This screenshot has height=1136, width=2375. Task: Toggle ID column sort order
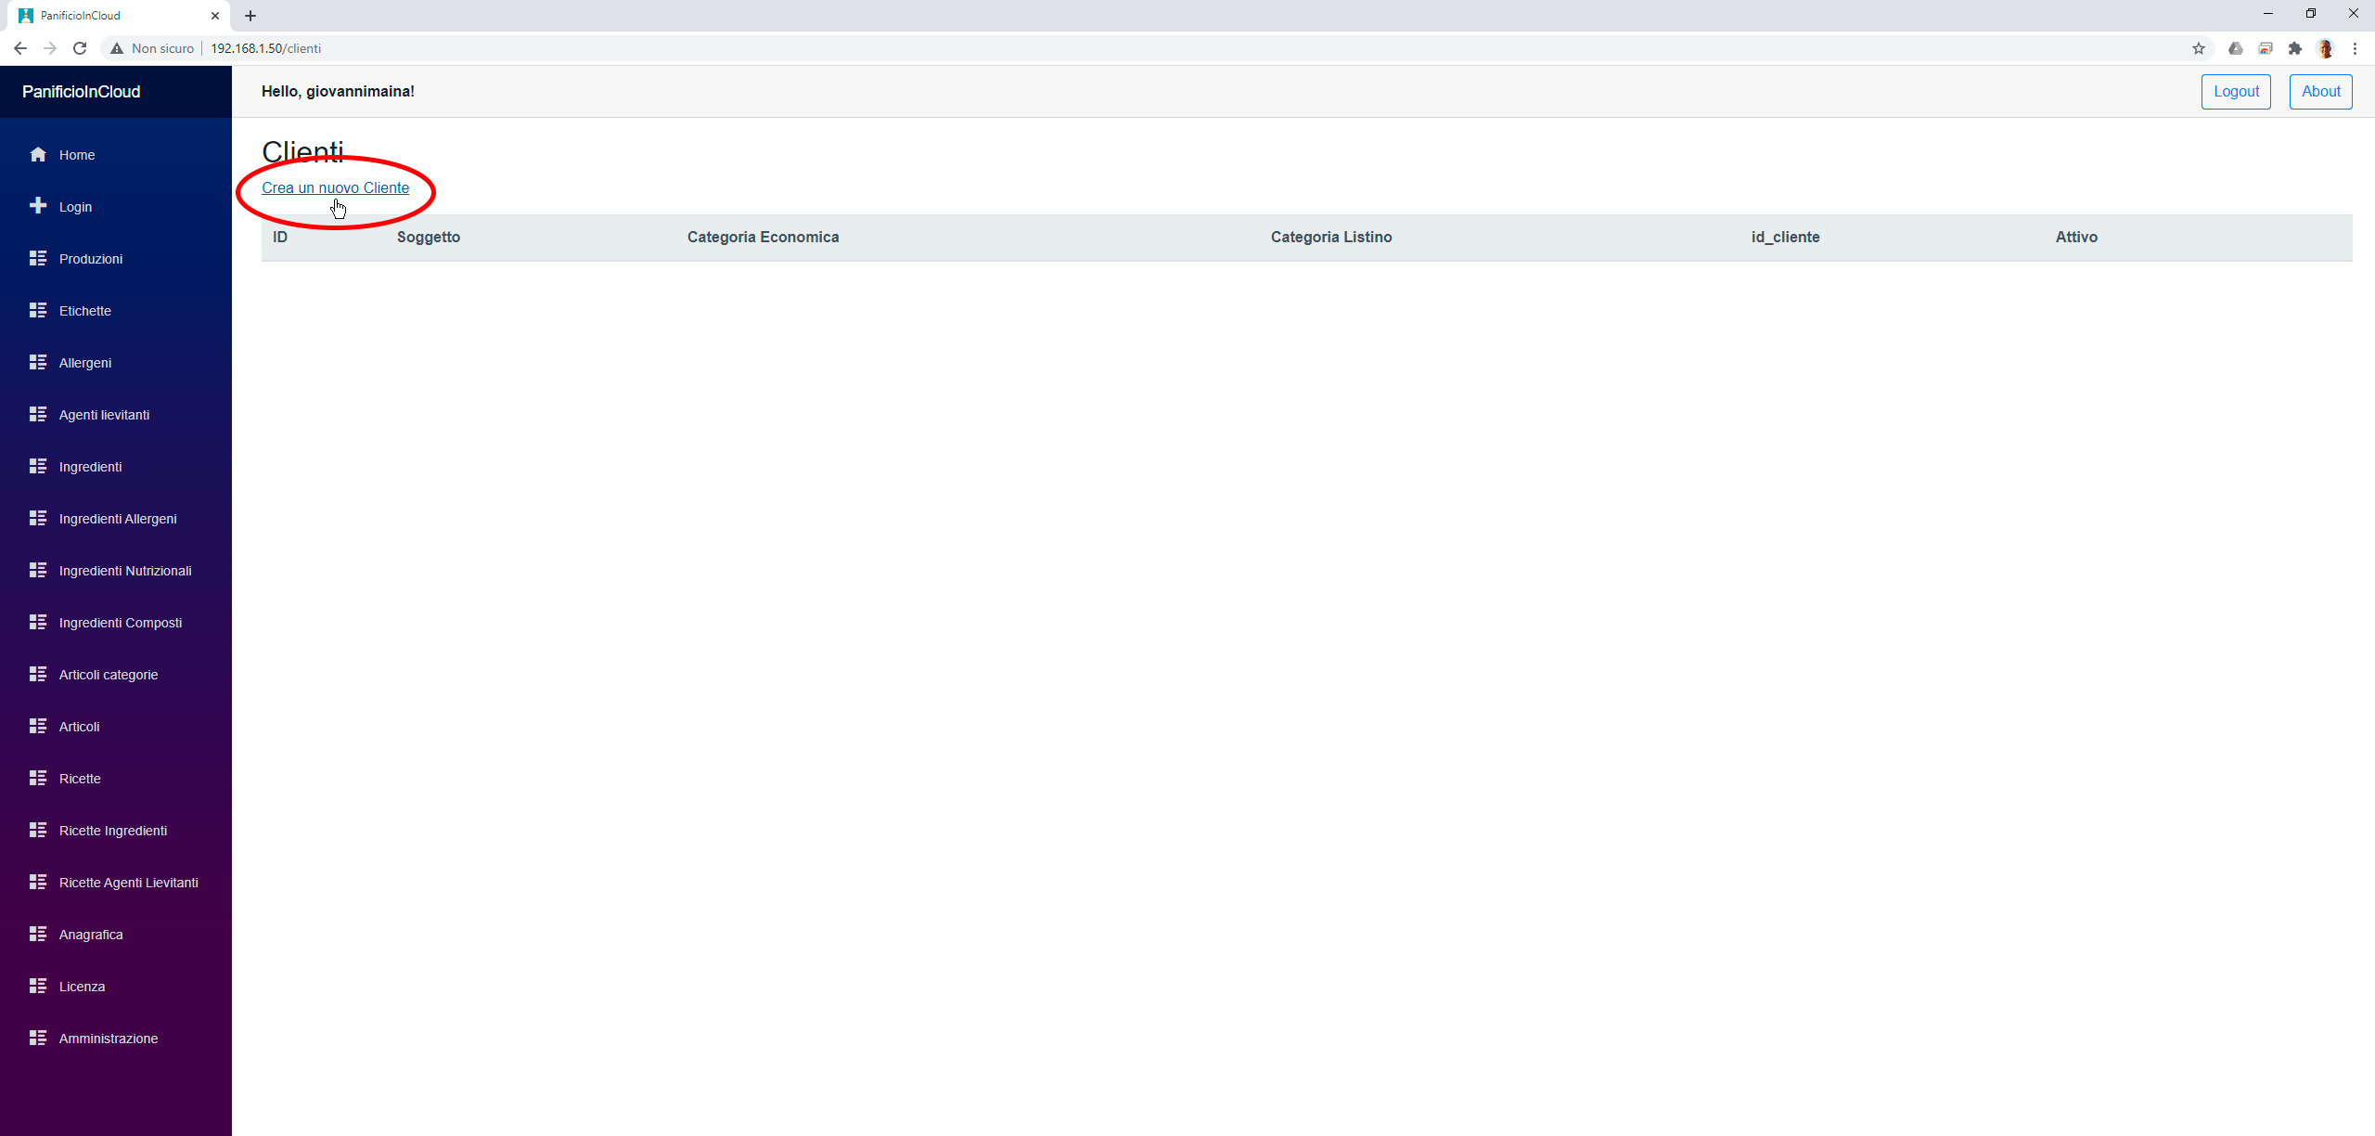coord(278,237)
